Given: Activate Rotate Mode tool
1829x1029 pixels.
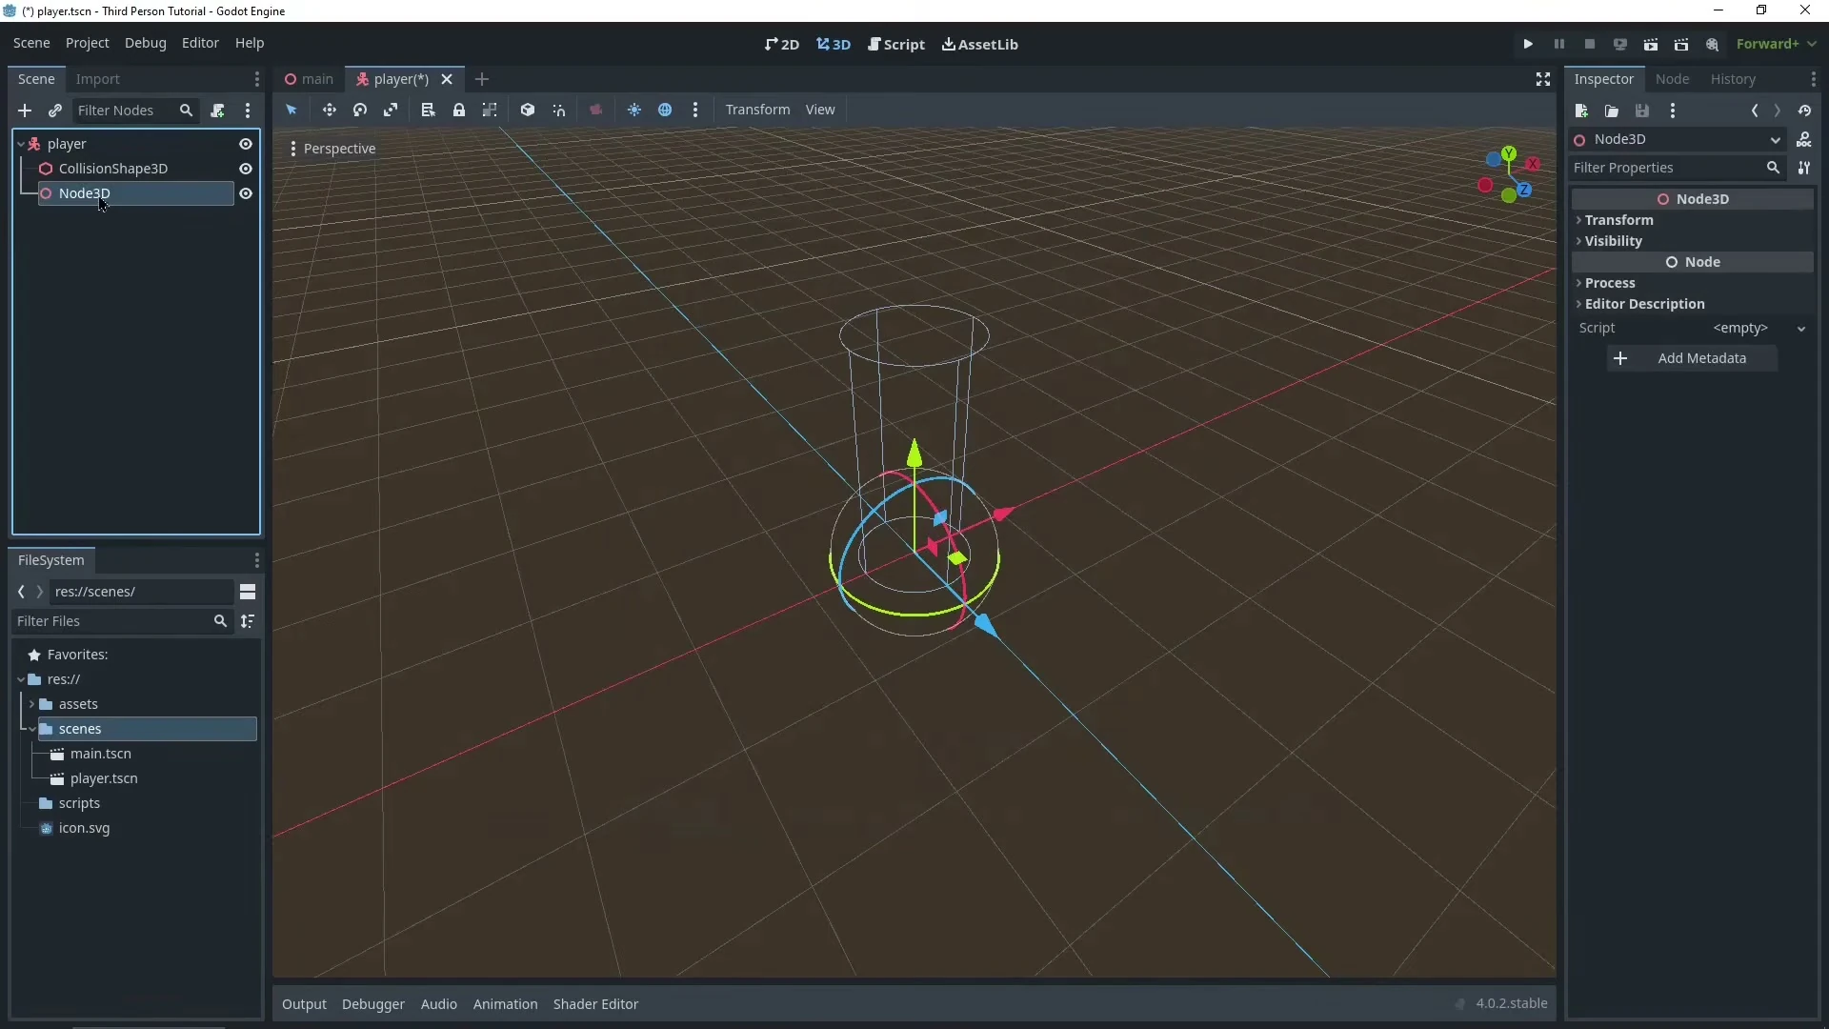Looking at the screenshot, I should coord(360,110).
